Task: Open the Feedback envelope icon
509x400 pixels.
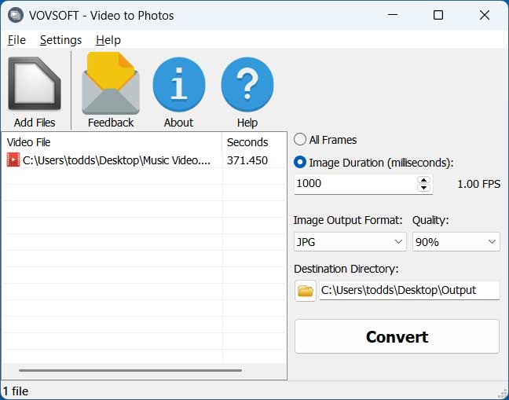Action: (x=111, y=84)
